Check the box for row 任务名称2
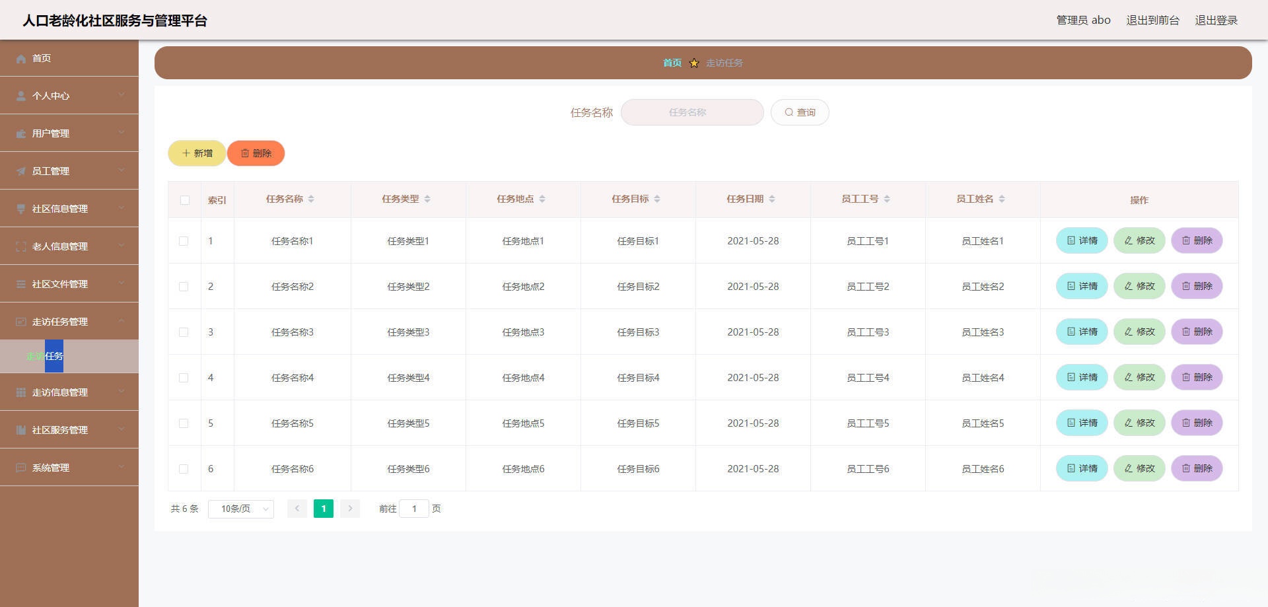 point(184,287)
